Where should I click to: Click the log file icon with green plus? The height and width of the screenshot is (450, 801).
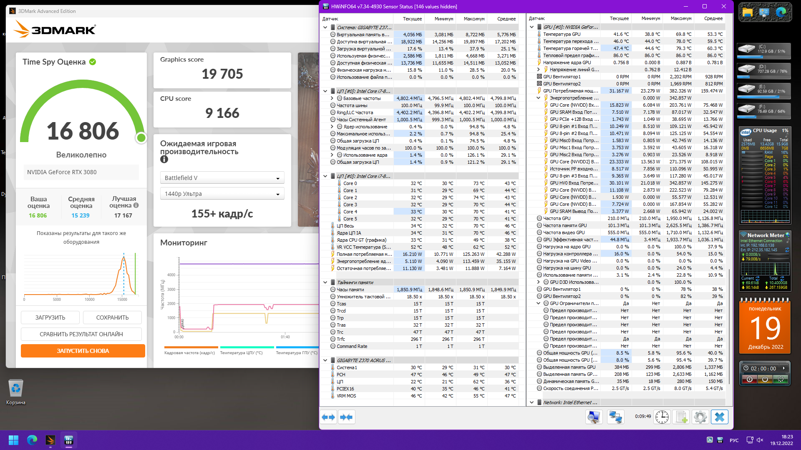[681, 417]
